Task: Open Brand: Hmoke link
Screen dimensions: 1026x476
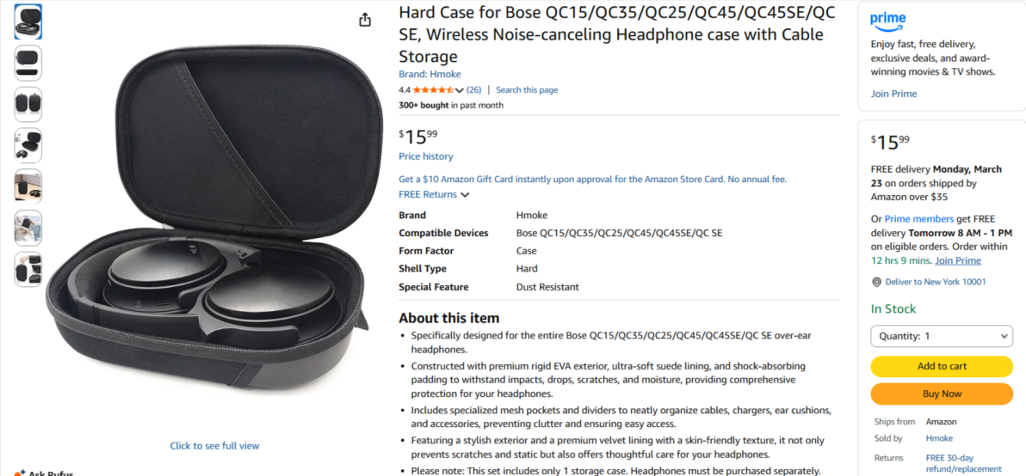Action: 430,75
